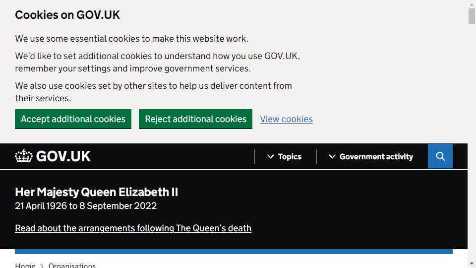Click the search magnifier icon
476x268 pixels.
click(x=440, y=156)
